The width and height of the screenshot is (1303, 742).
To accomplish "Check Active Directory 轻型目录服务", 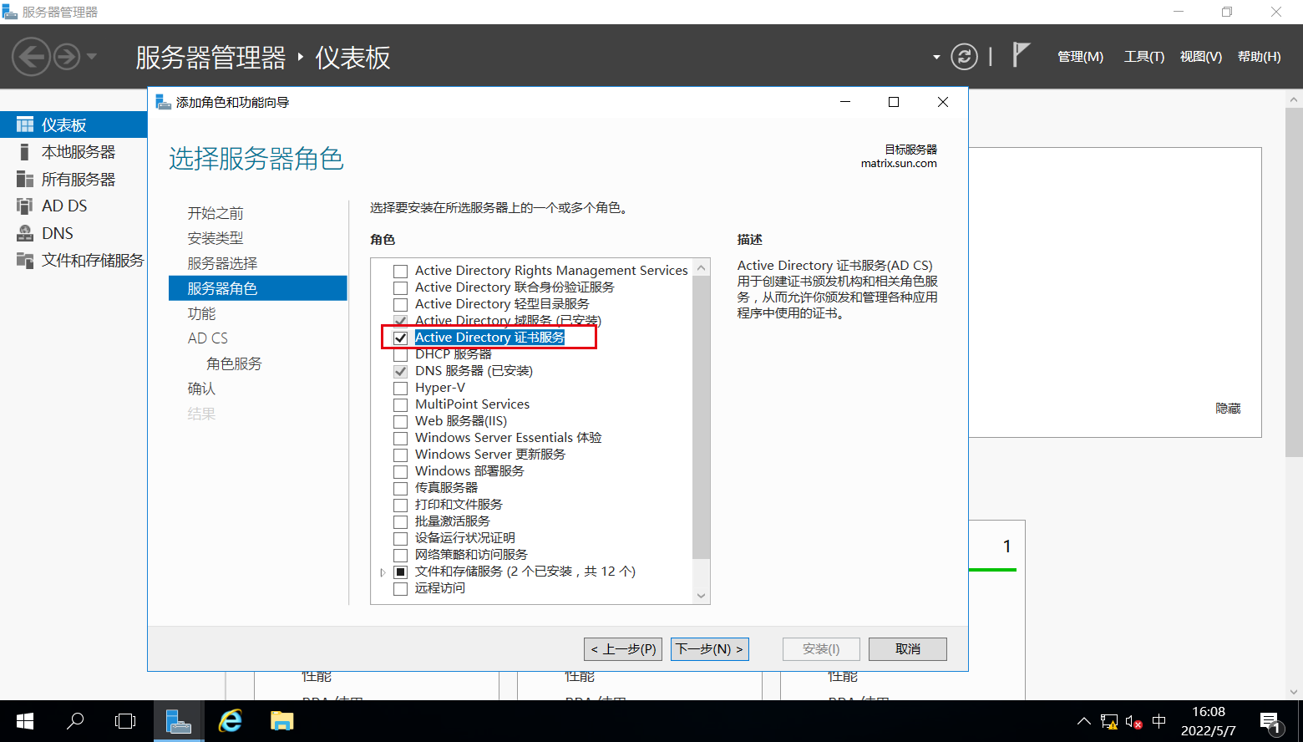I will pyautogui.click(x=401, y=304).
